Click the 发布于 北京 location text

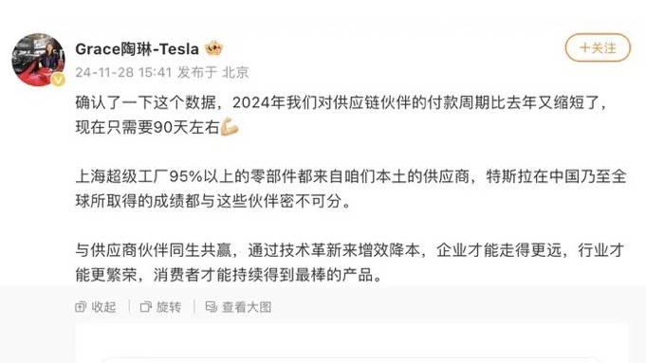tap(213, 72)
